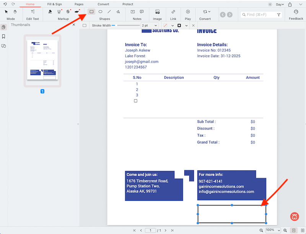The height and width of the screenshot is (234, 306).
Task: Open the border color dropdown arrow
Action: (x=186, y=26)
